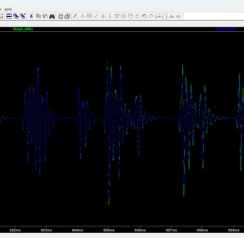
Task: Click the 608ms time axis label
Action: tap(202, 230)
